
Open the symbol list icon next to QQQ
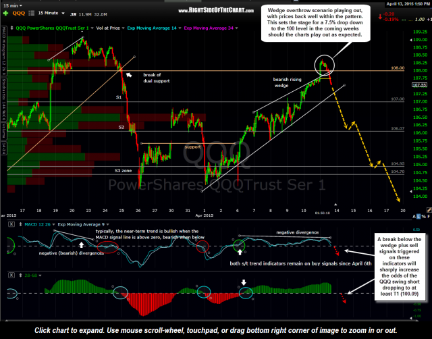32,14
